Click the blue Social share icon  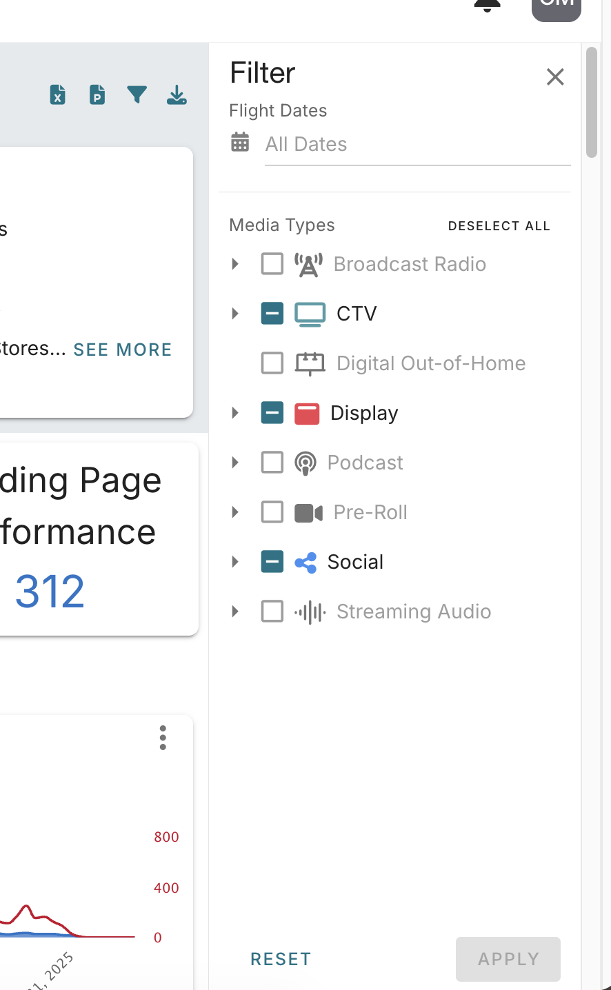click(x=305, y=563)
